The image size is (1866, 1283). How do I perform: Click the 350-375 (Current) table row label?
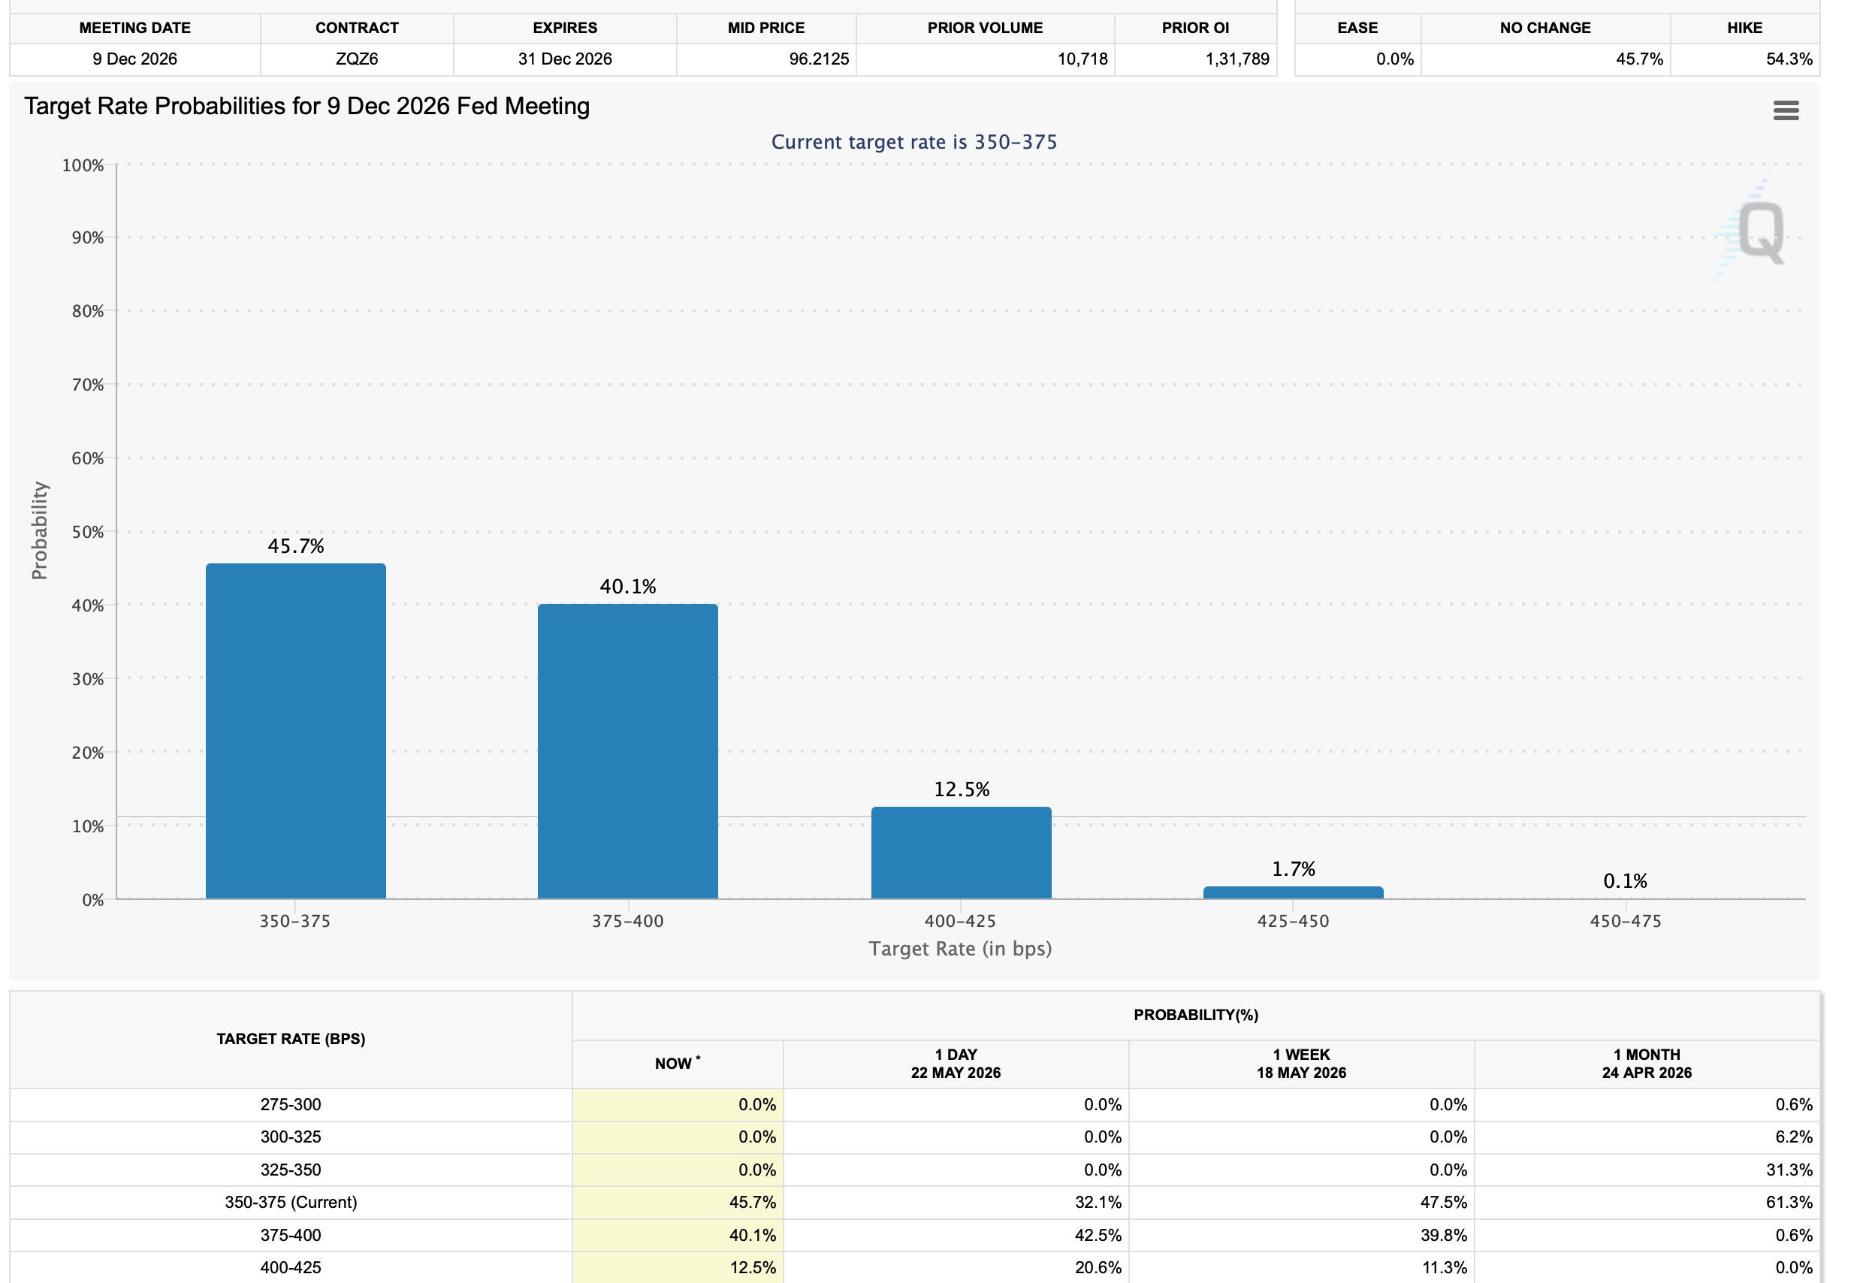[x=291, y=1203]
